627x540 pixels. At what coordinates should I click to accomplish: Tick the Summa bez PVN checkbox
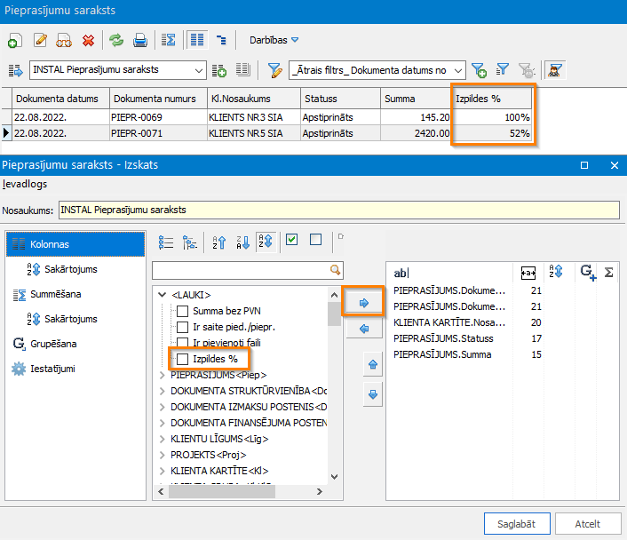click(182, 311)
